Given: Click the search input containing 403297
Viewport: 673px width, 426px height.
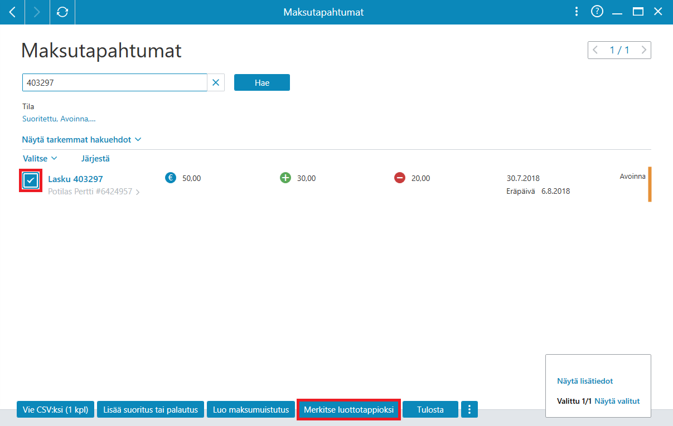Looking at the screenshot, I should point(115,82).
